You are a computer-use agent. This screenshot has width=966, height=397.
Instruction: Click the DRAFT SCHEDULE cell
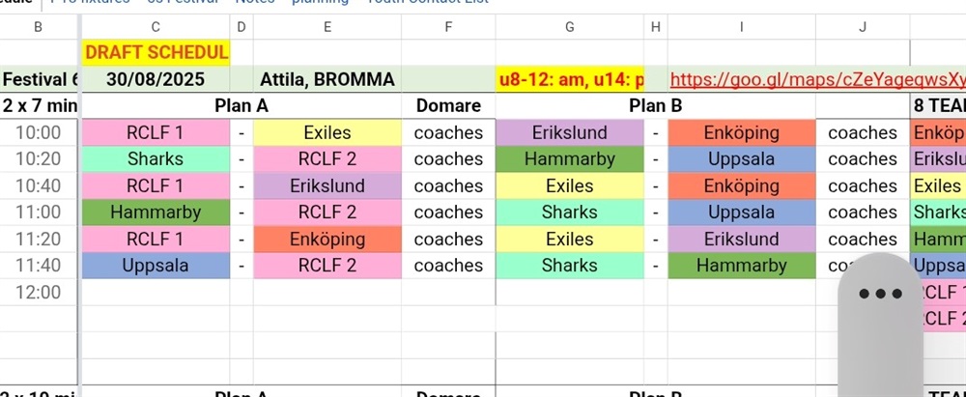156,52
